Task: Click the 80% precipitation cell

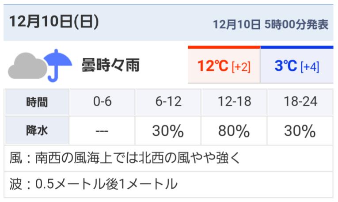Action: [234, 131]
